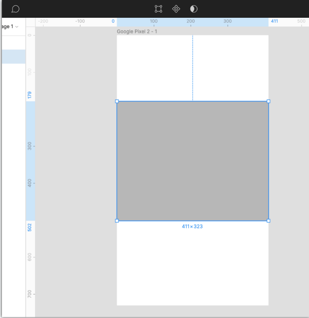
Task: Click the blue 502 label on left ruler
Action: [29, 227]
